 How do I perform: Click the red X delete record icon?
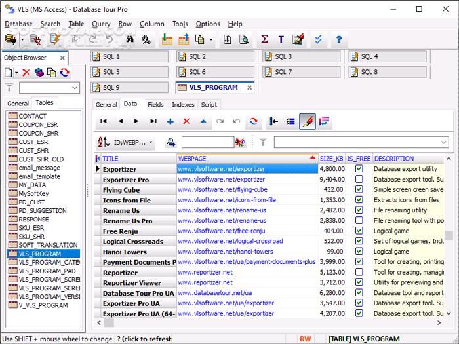tap(186, 121)
